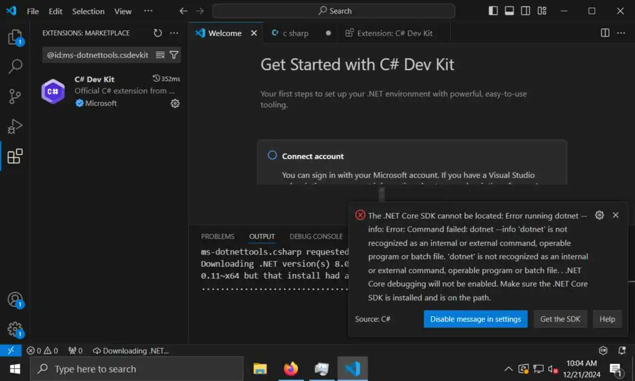
Task: Open Firefox from taskbar
Action: tap(291, 369)
